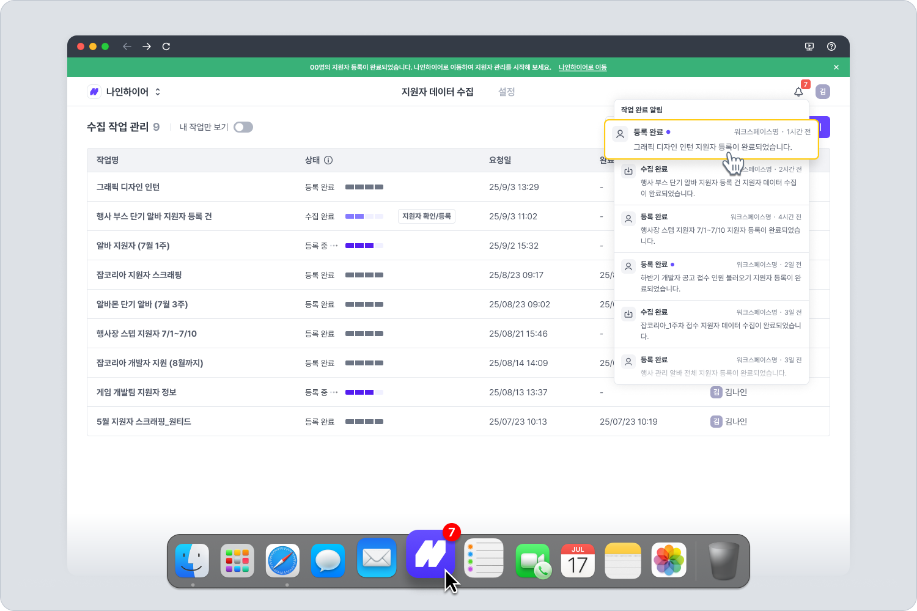The width and height of the screenshot is (917, 611).
Task: Go back with the browser back arrow
Action: (127, 46)
